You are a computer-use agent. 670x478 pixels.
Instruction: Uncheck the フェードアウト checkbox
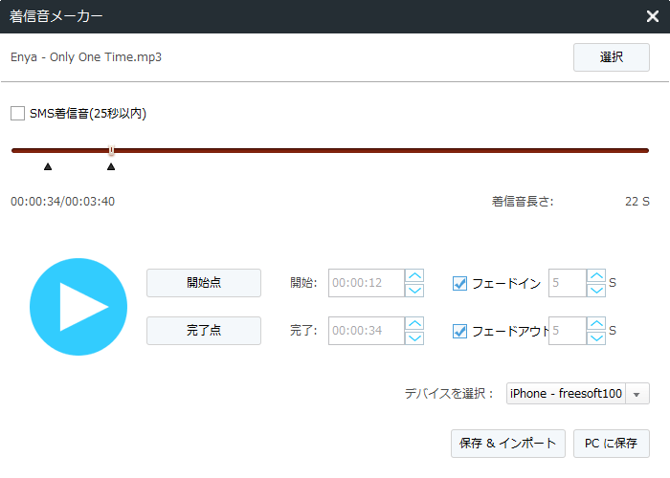click(459, 331)
